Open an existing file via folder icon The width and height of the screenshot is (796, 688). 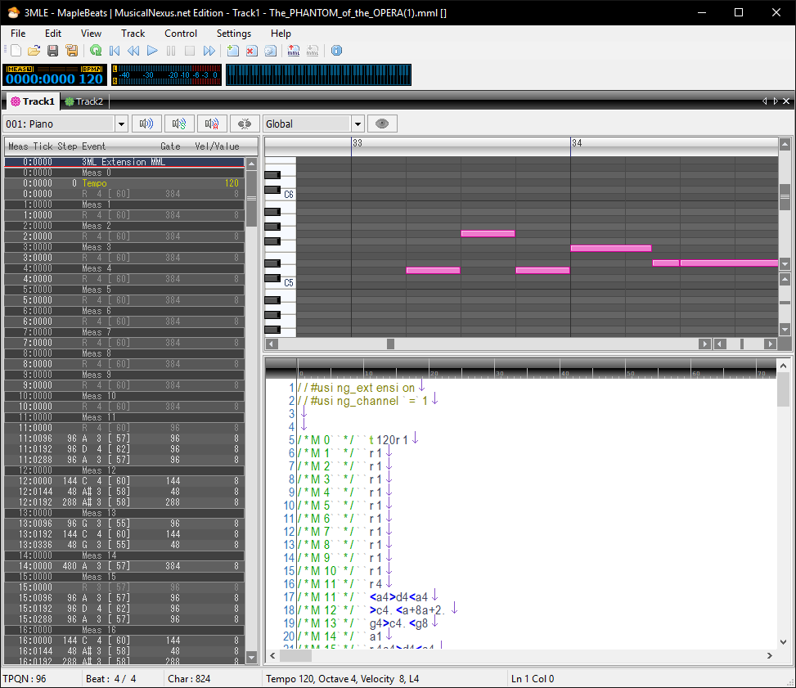[34, 50]
